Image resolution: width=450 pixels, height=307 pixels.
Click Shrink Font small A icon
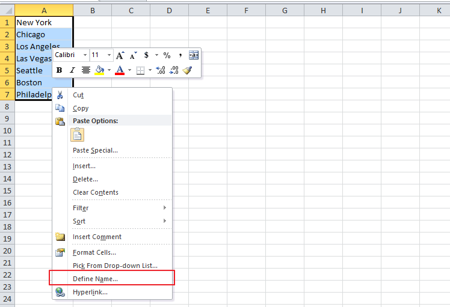coord(133,55)
